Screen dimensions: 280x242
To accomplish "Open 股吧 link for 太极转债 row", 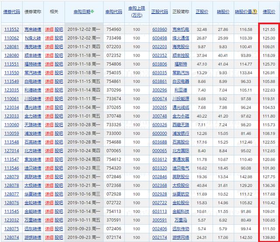I will click(59, 185).
